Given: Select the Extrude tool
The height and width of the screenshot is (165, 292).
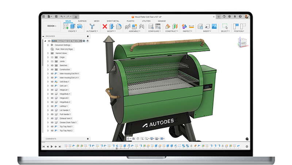Looking at the screenshot, I should click(73, 26).
